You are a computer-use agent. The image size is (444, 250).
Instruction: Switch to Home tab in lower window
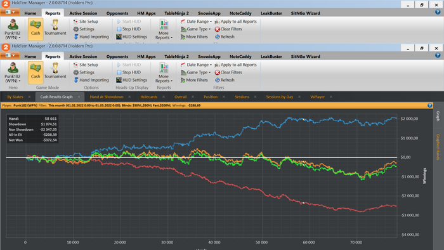click(30, 56)
